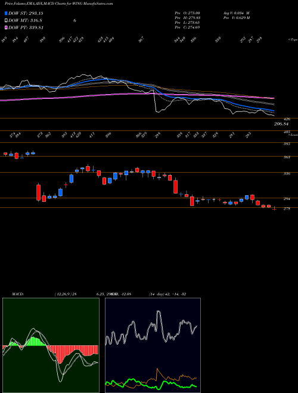Click the 'DOW PT: 339.81' legend text
This screenshot has width=298, height=393.
26,27
